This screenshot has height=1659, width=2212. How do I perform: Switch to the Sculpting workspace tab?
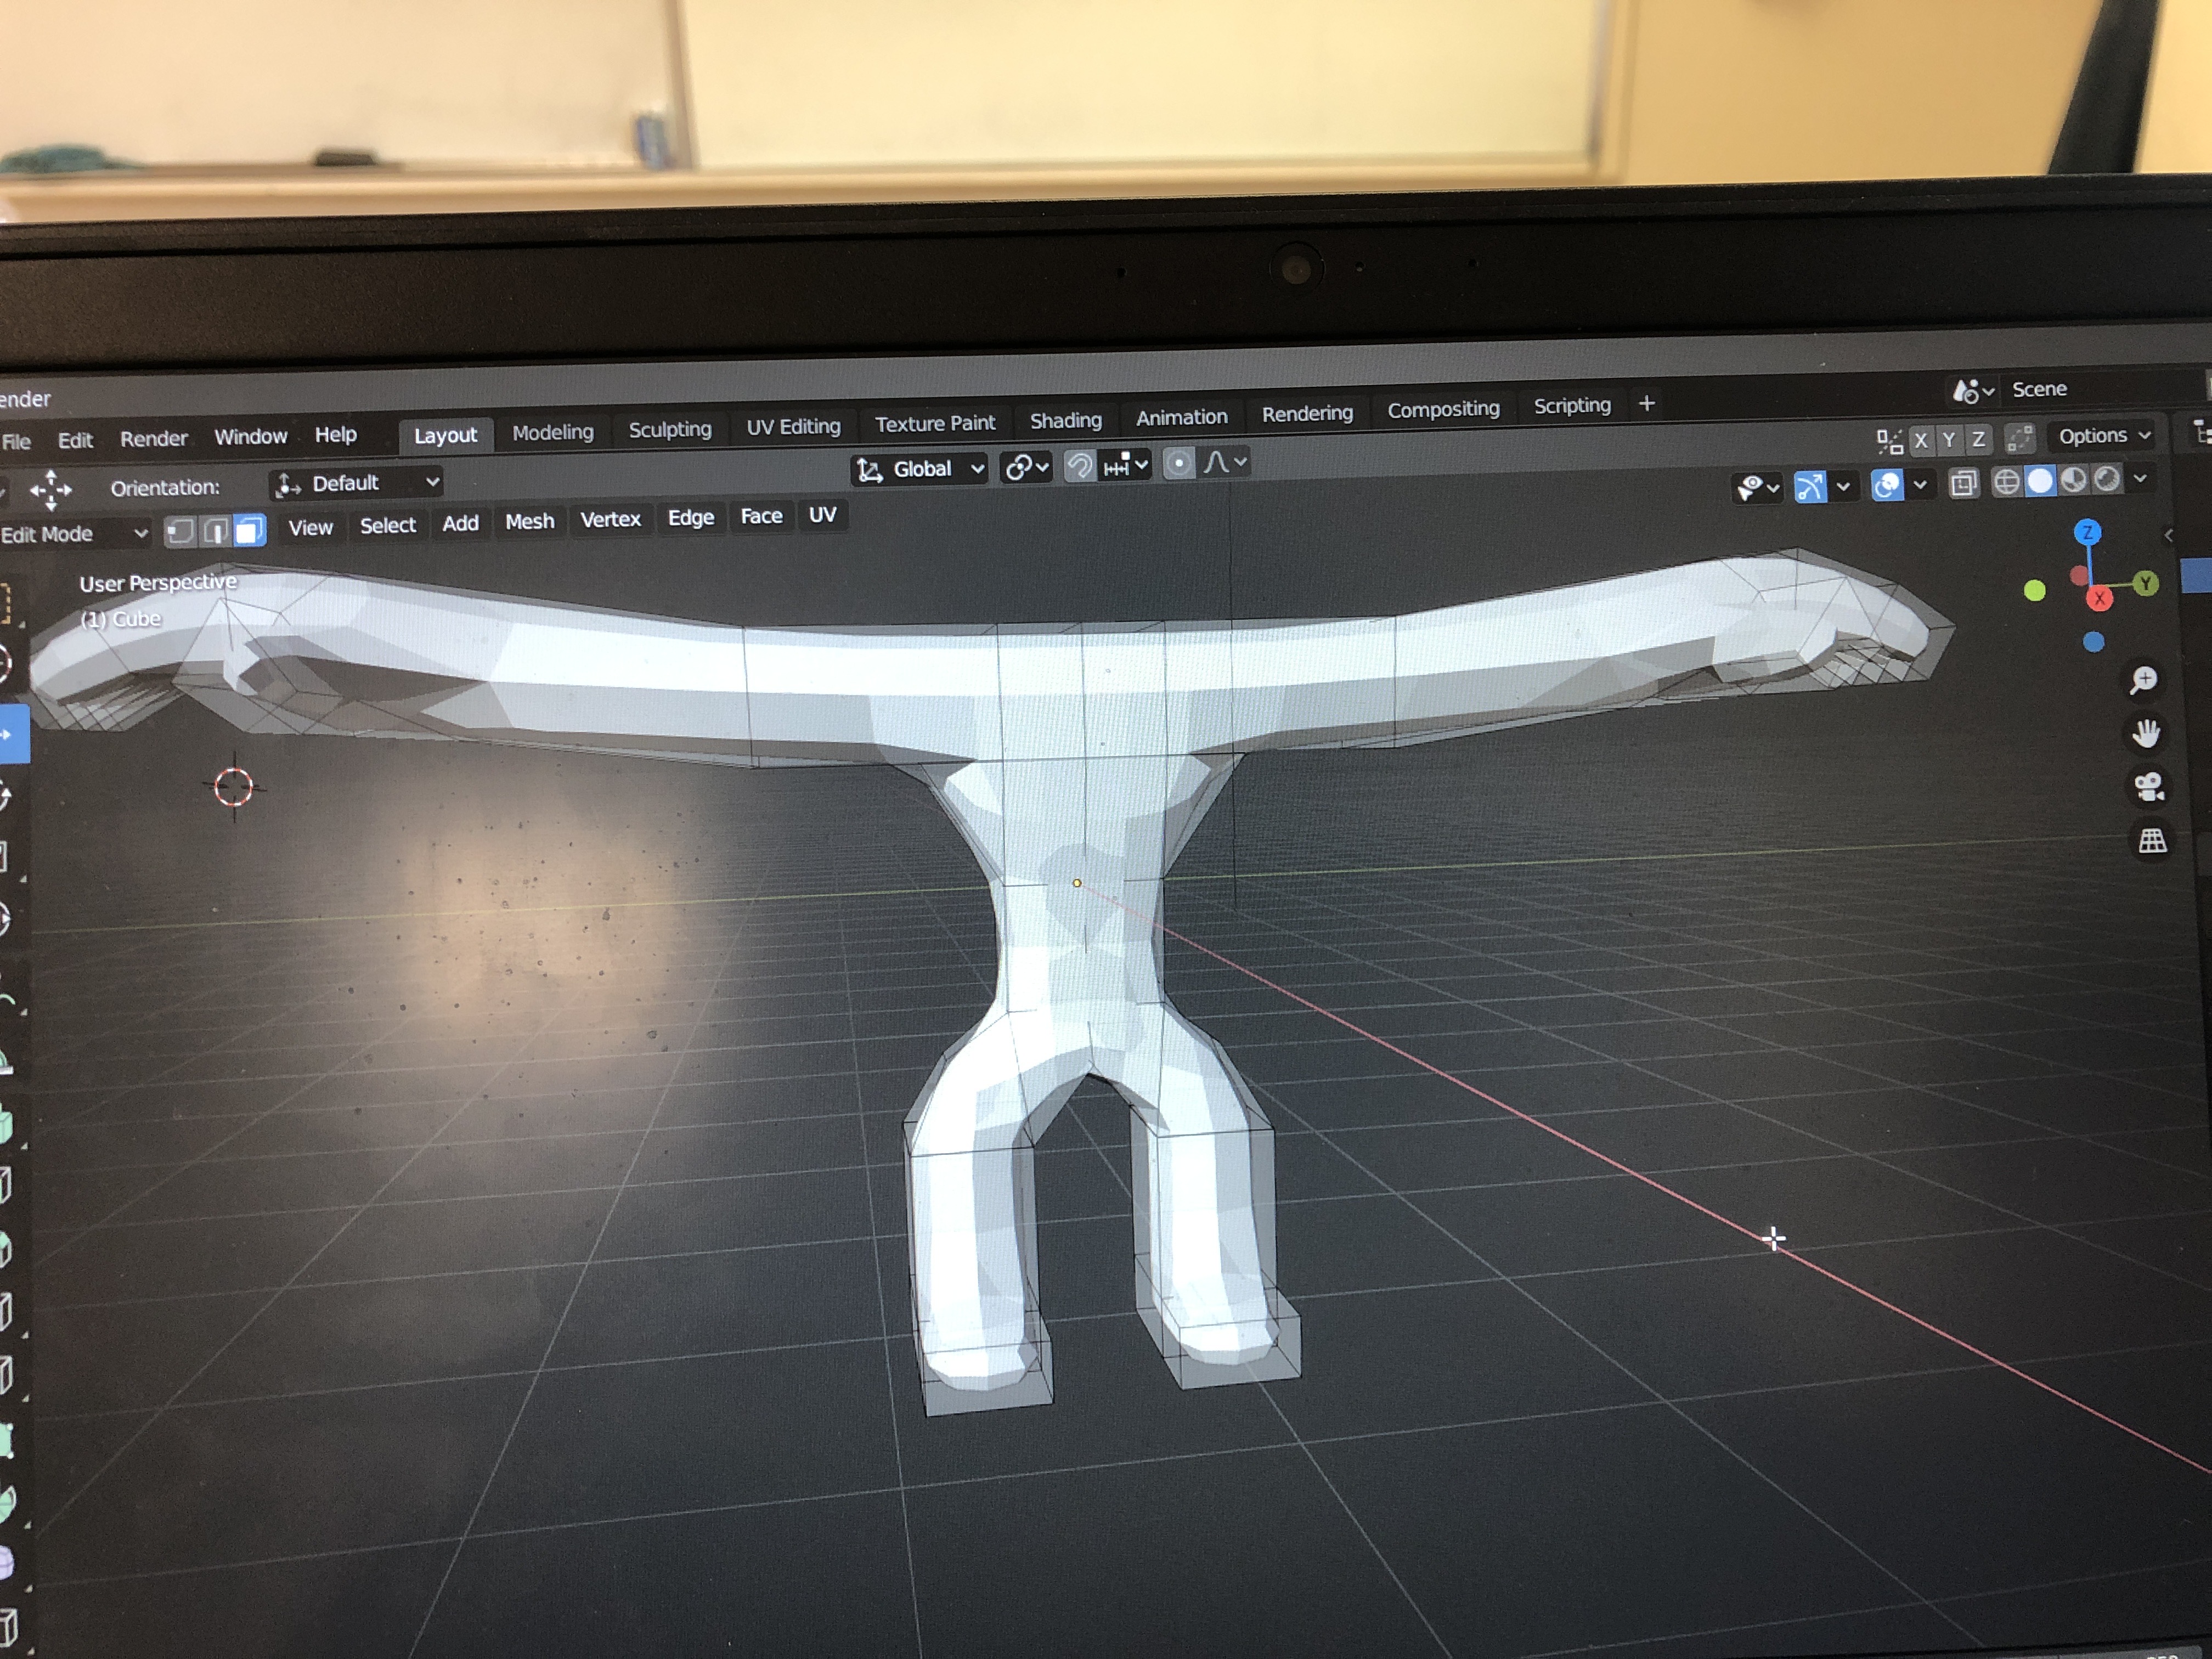click(x=669, y=429)
